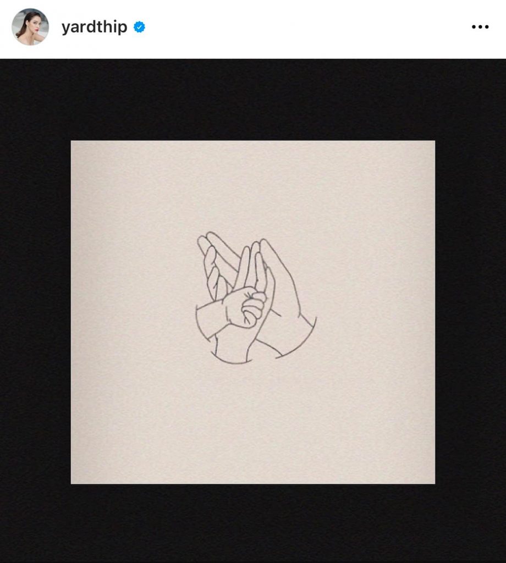Open the three-dot more options menu
Viewport: 506px width, 563px height.
480,27
